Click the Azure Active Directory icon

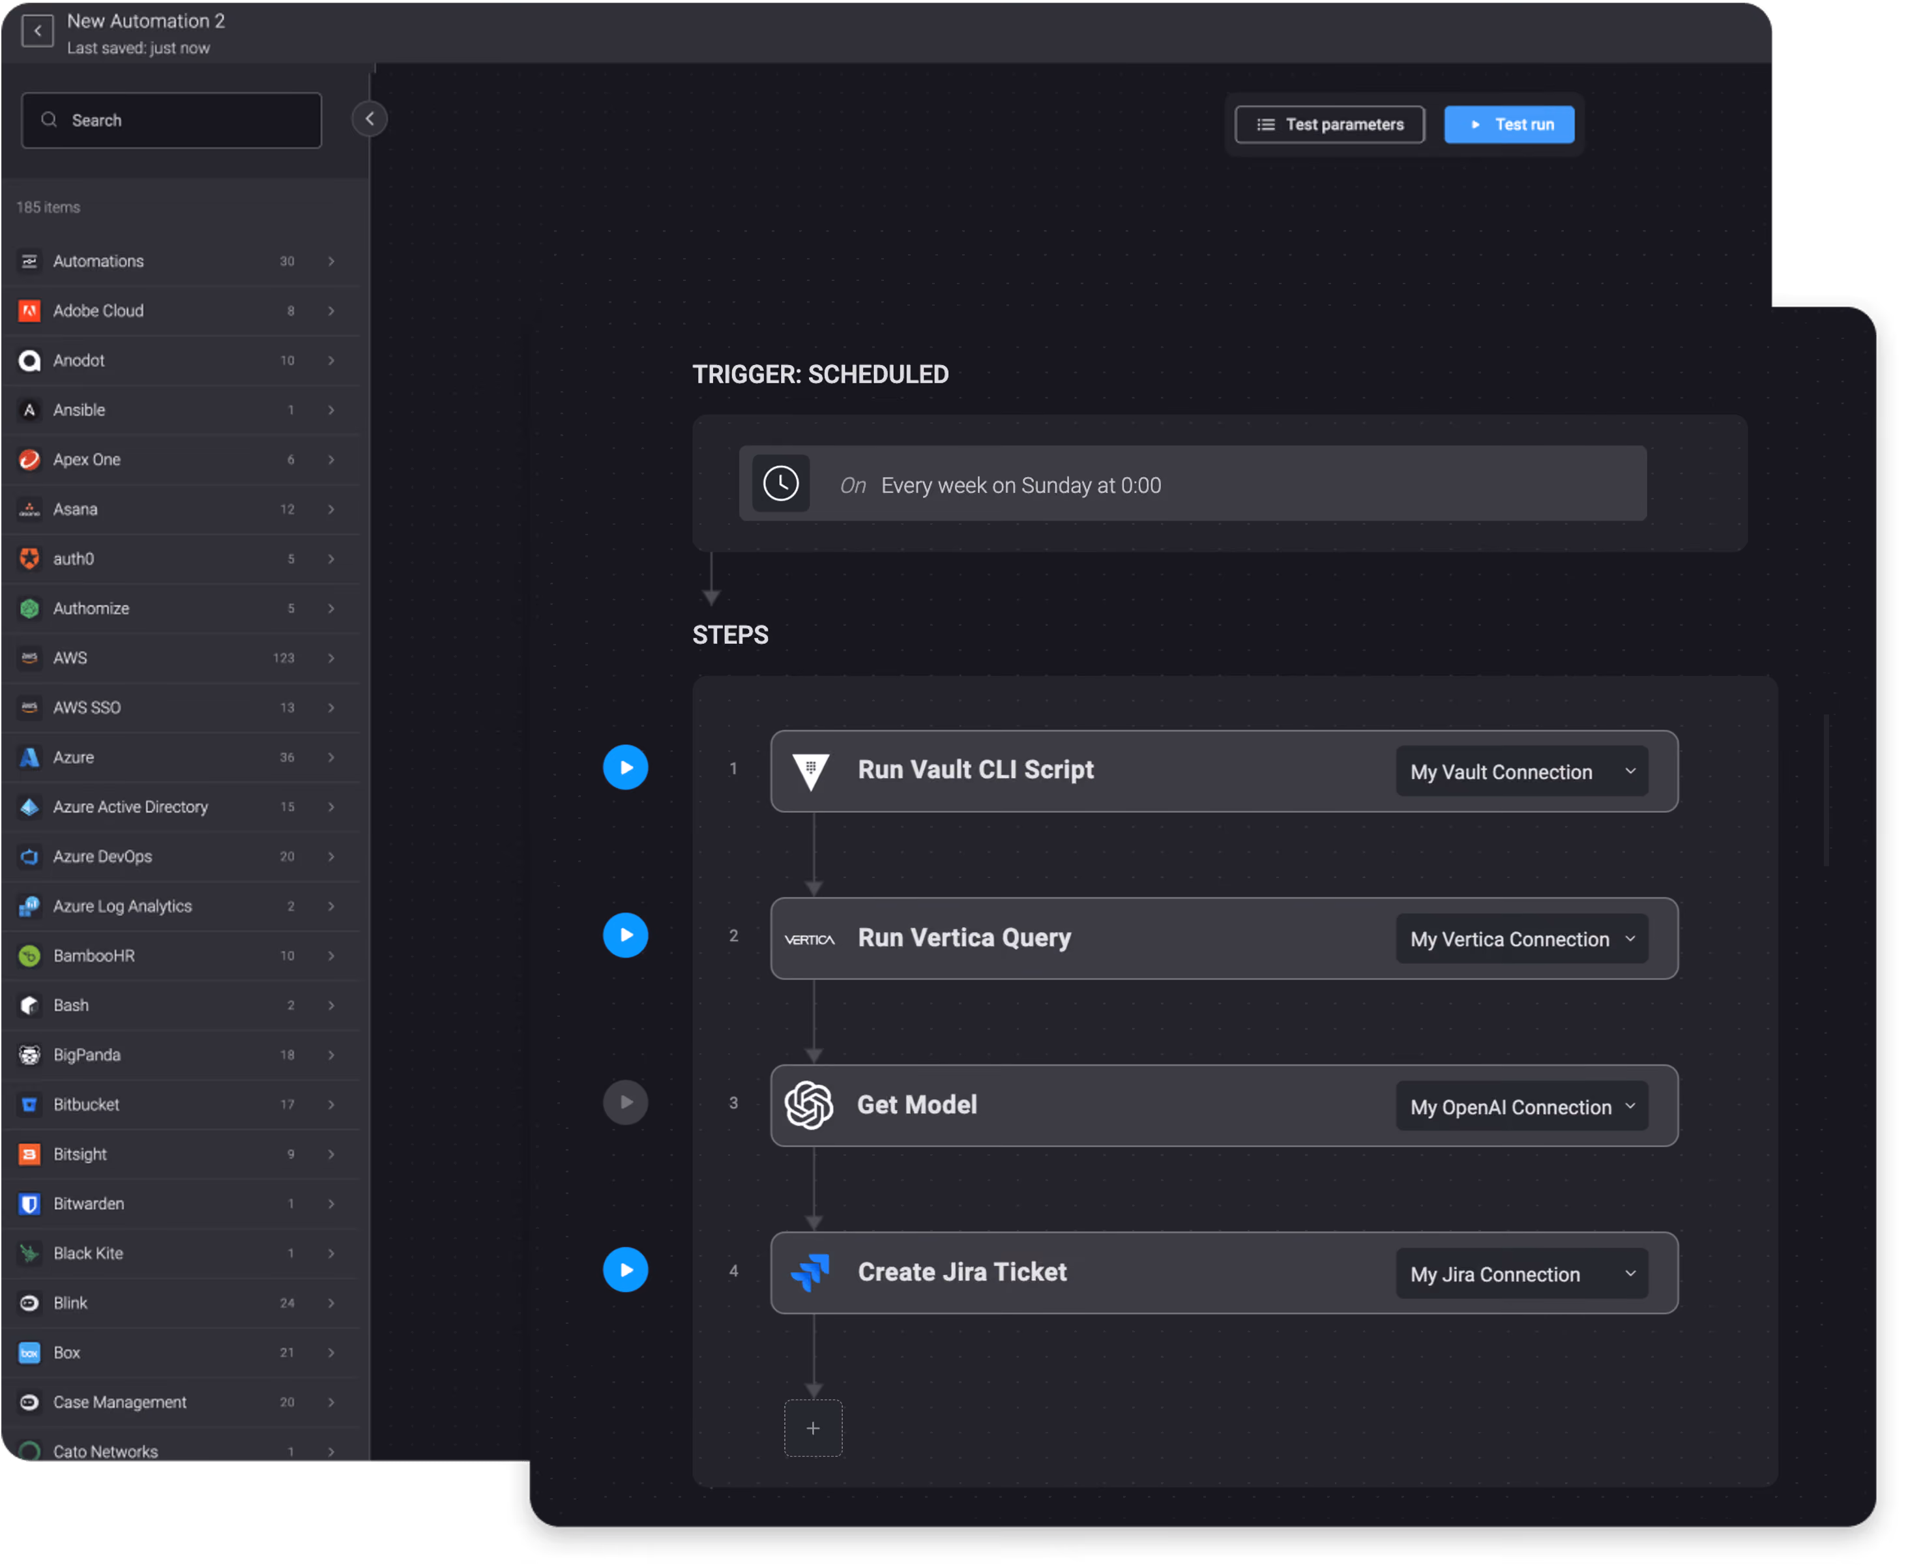(30, 807)
